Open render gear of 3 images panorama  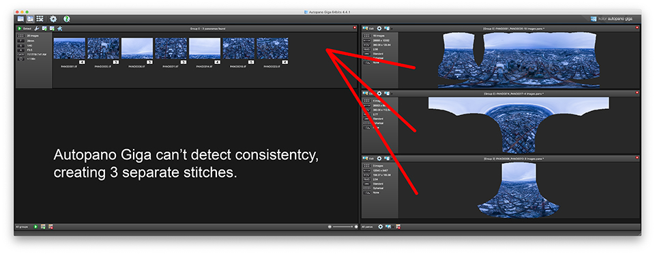pos(379,159)
